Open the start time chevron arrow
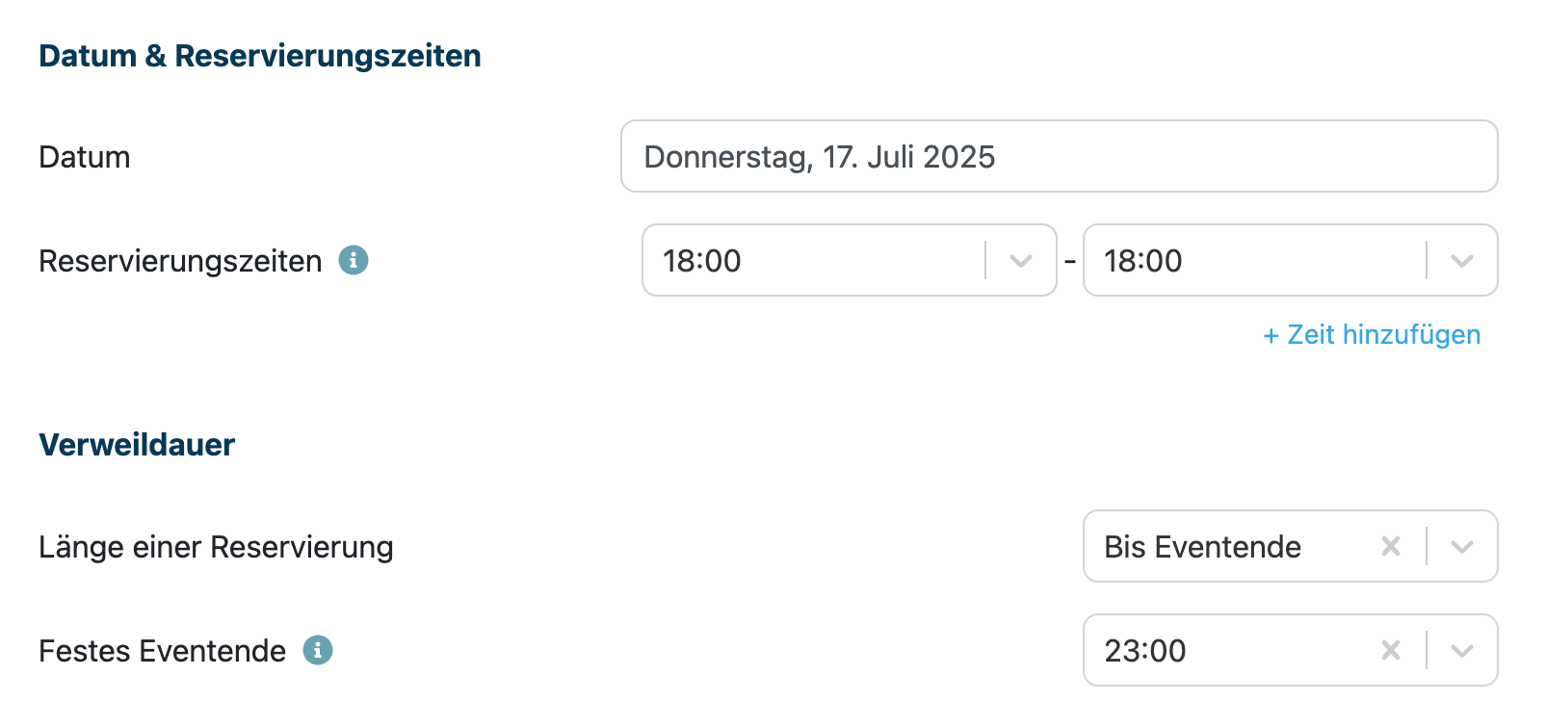The image size is (1546, 728). pyautogui.click(x=1021, y=261)
